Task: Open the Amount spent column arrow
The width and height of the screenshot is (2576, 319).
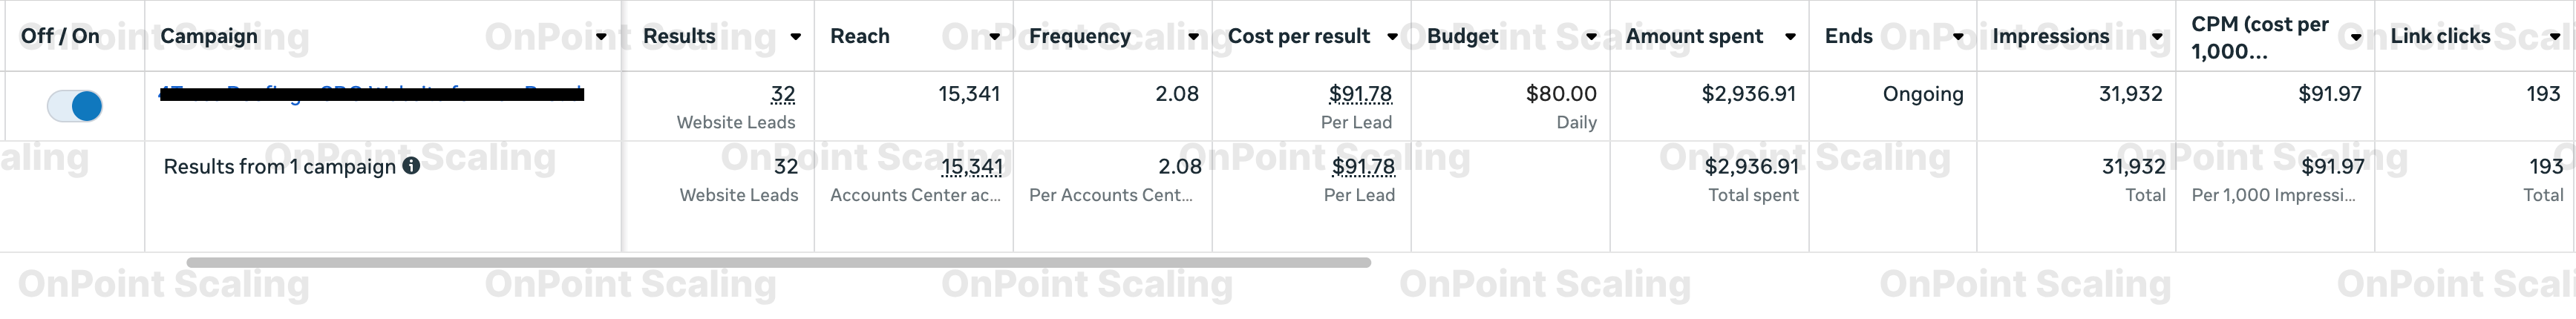Action: point(1790,37)
